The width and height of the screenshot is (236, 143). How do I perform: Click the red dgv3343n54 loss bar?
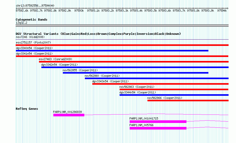pyautogui.click(x=160, y=84)
